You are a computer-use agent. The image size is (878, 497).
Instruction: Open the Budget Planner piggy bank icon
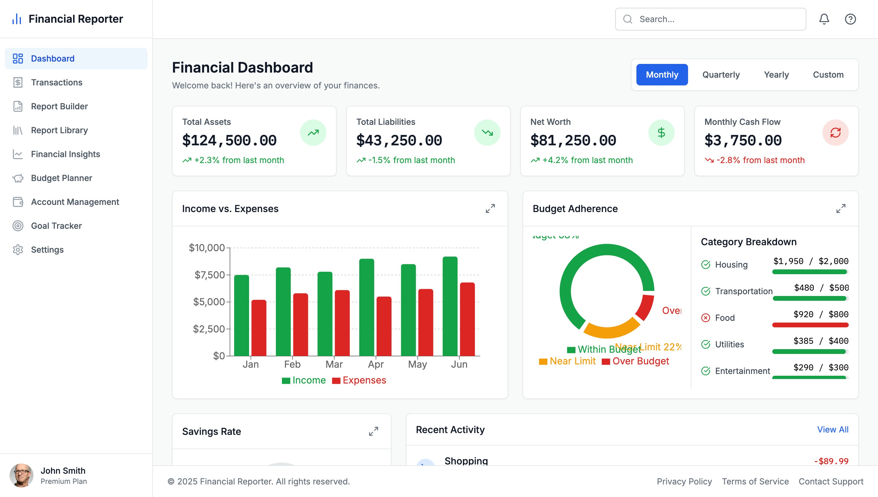(18, 178)
